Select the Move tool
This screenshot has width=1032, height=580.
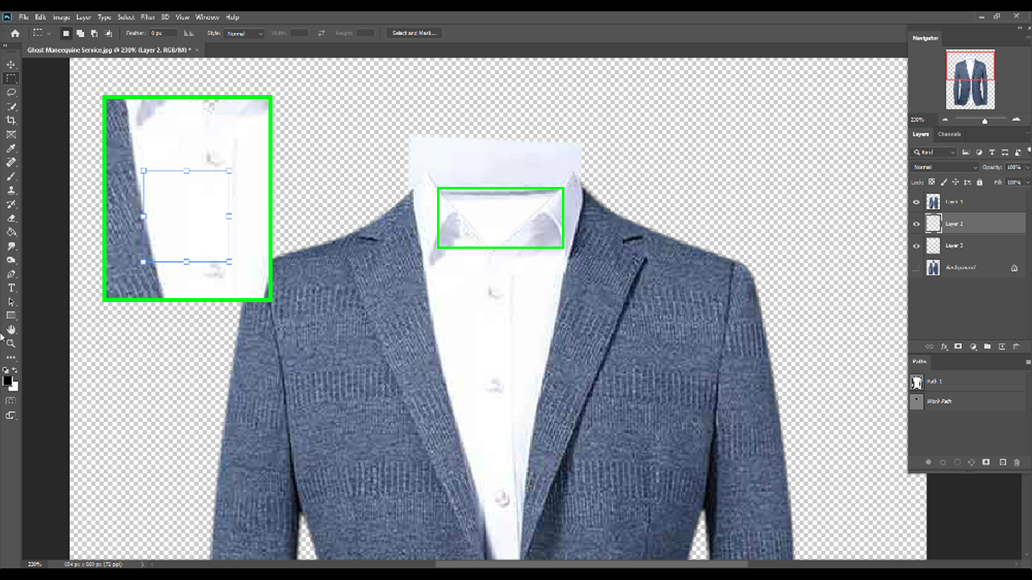11,64
